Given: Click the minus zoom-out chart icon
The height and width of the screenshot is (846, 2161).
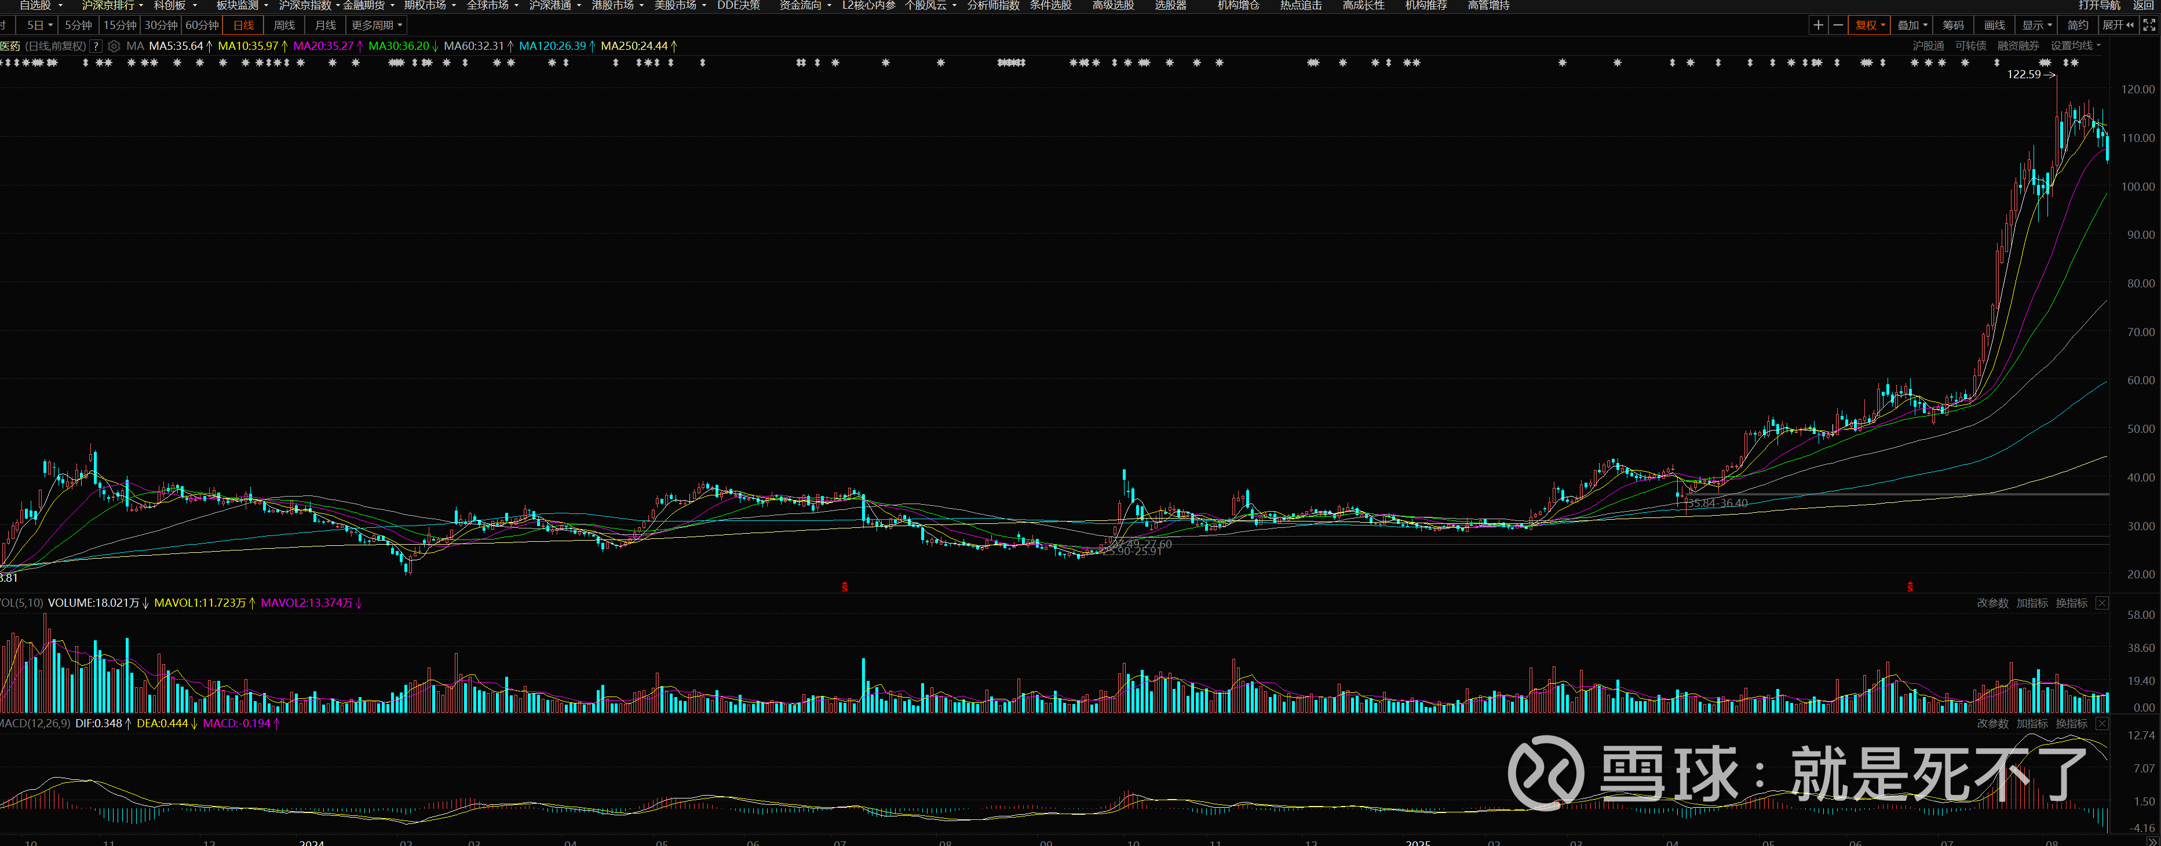Looking at the screenshot, I should pos(1838,25).
